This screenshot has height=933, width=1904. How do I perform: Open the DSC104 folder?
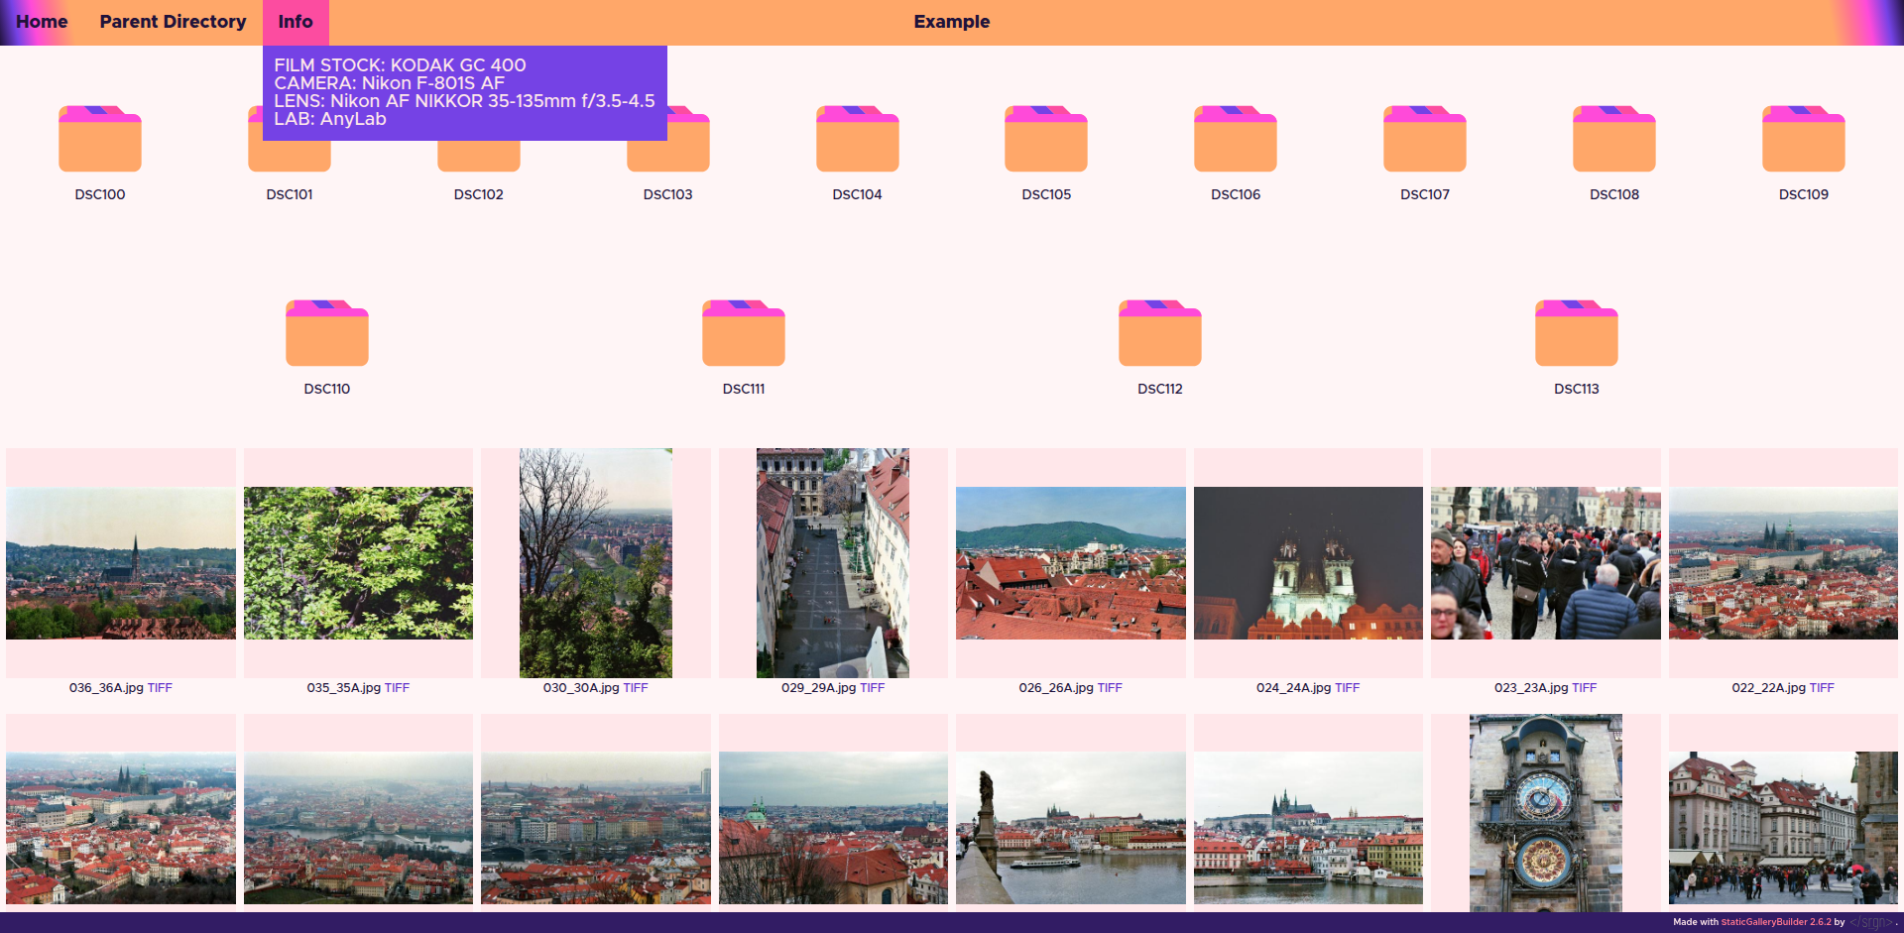857,140
